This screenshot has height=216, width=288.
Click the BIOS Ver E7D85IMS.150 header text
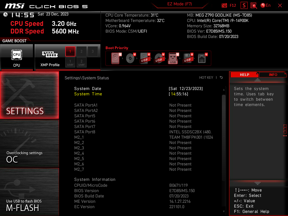[209, 31]
